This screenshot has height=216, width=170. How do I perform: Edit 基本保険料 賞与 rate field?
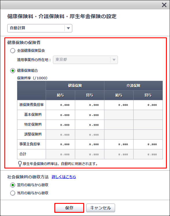point(90,115)
